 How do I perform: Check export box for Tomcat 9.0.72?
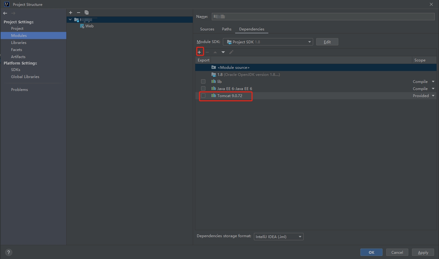click(203, 96)
